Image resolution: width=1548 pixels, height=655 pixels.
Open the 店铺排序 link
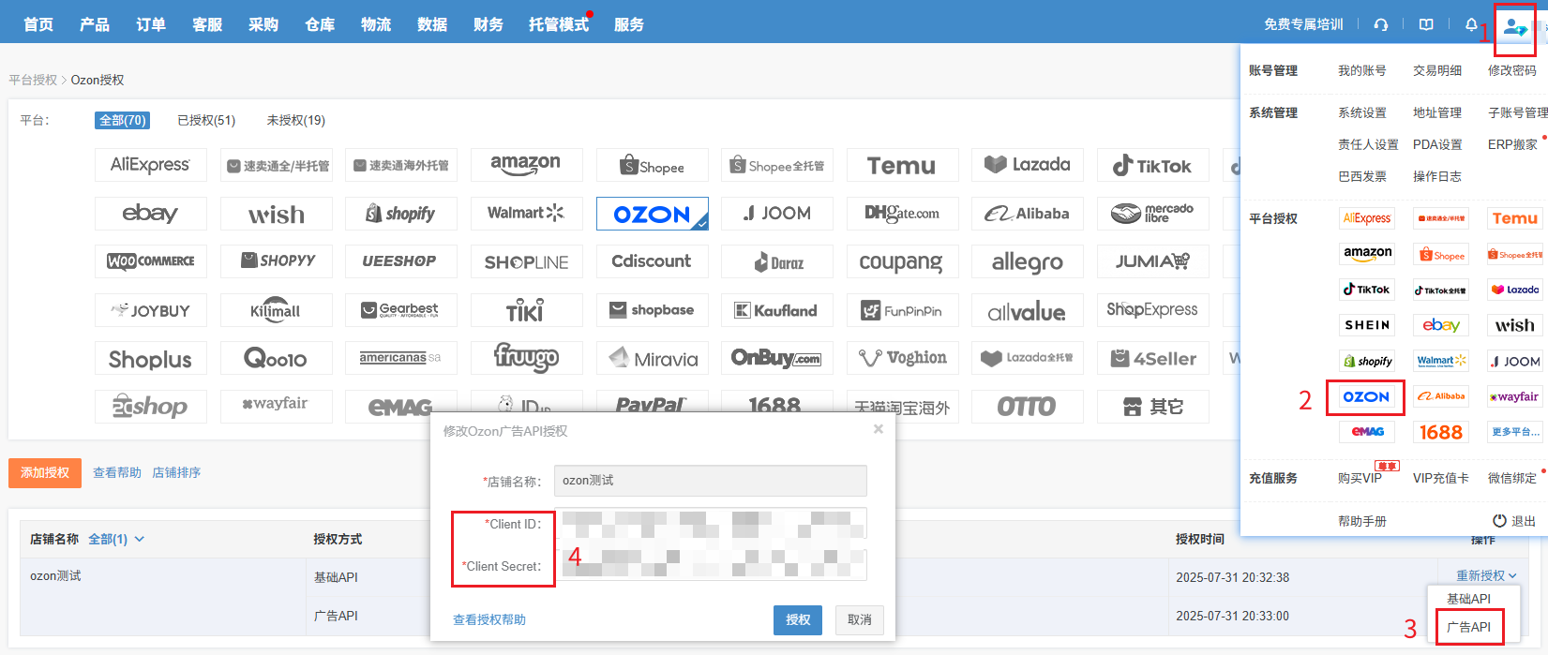tap(177, 473)
